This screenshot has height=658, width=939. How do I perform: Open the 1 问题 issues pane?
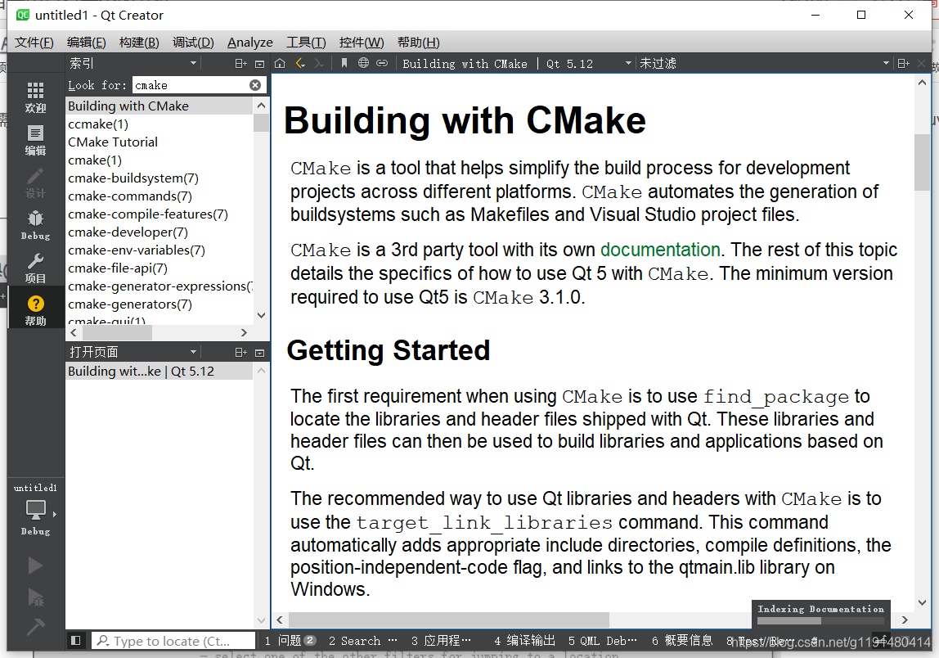pos(290,641)
